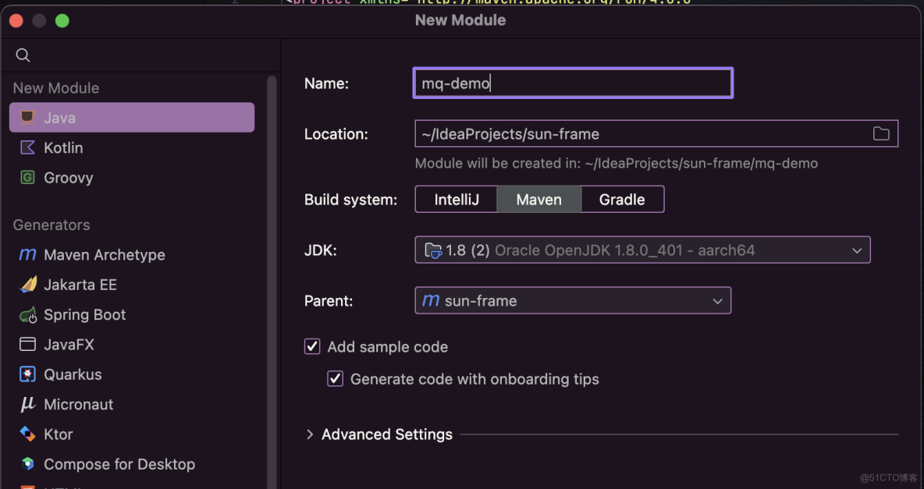Click inside the module Name field
Screen dimensions: 924x489
point(572,83)
